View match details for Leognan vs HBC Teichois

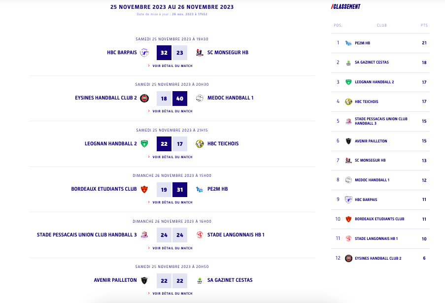point(172,157)
